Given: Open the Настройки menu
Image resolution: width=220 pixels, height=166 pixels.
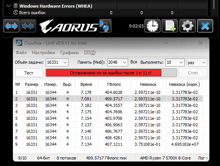Looking at the screenshot, I should 43,53.
